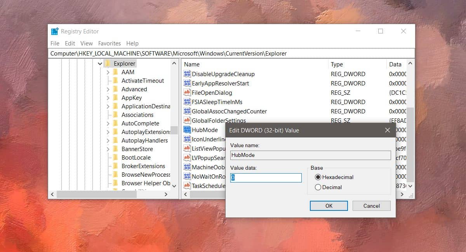Click the LVPopupSearch string value icon
The width and height of the screenshot is (466, 252).
(187, 158)
